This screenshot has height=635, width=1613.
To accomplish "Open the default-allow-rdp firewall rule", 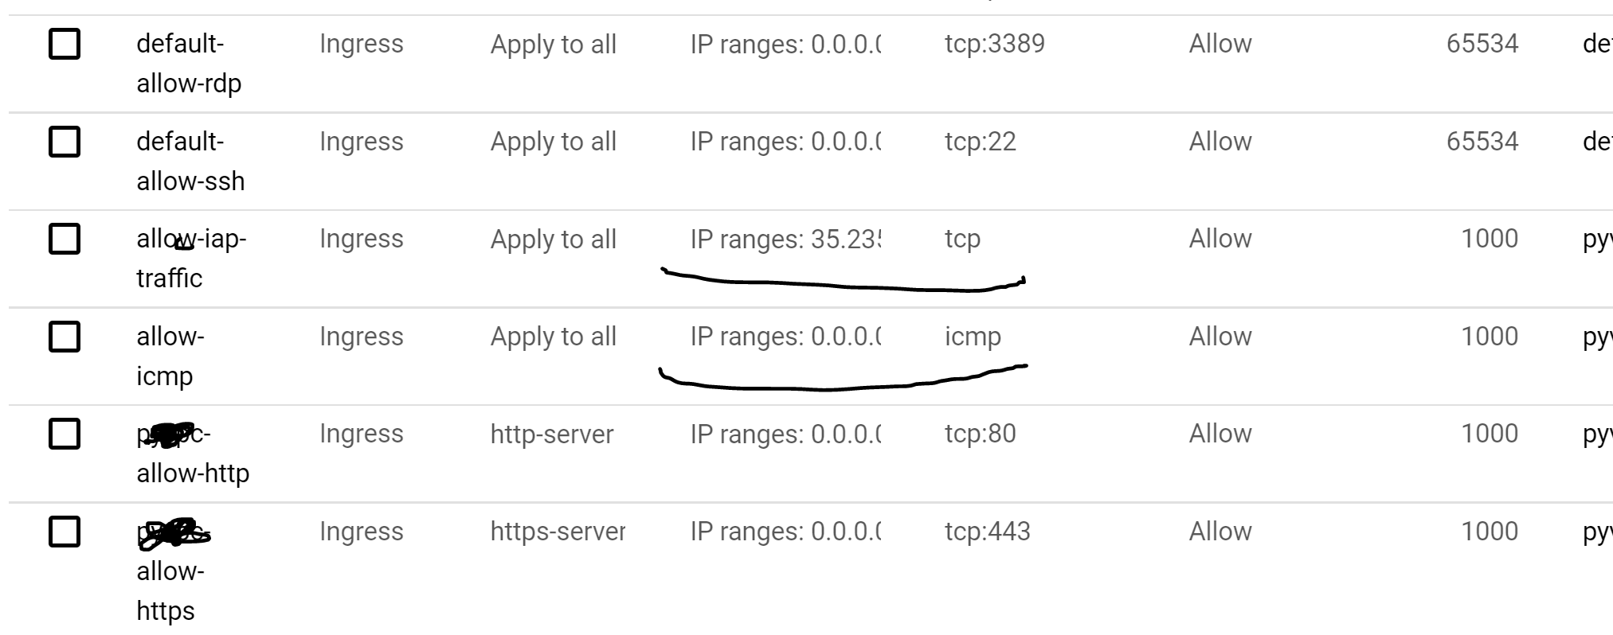I will pyautogui.click(x=189, y=64).
